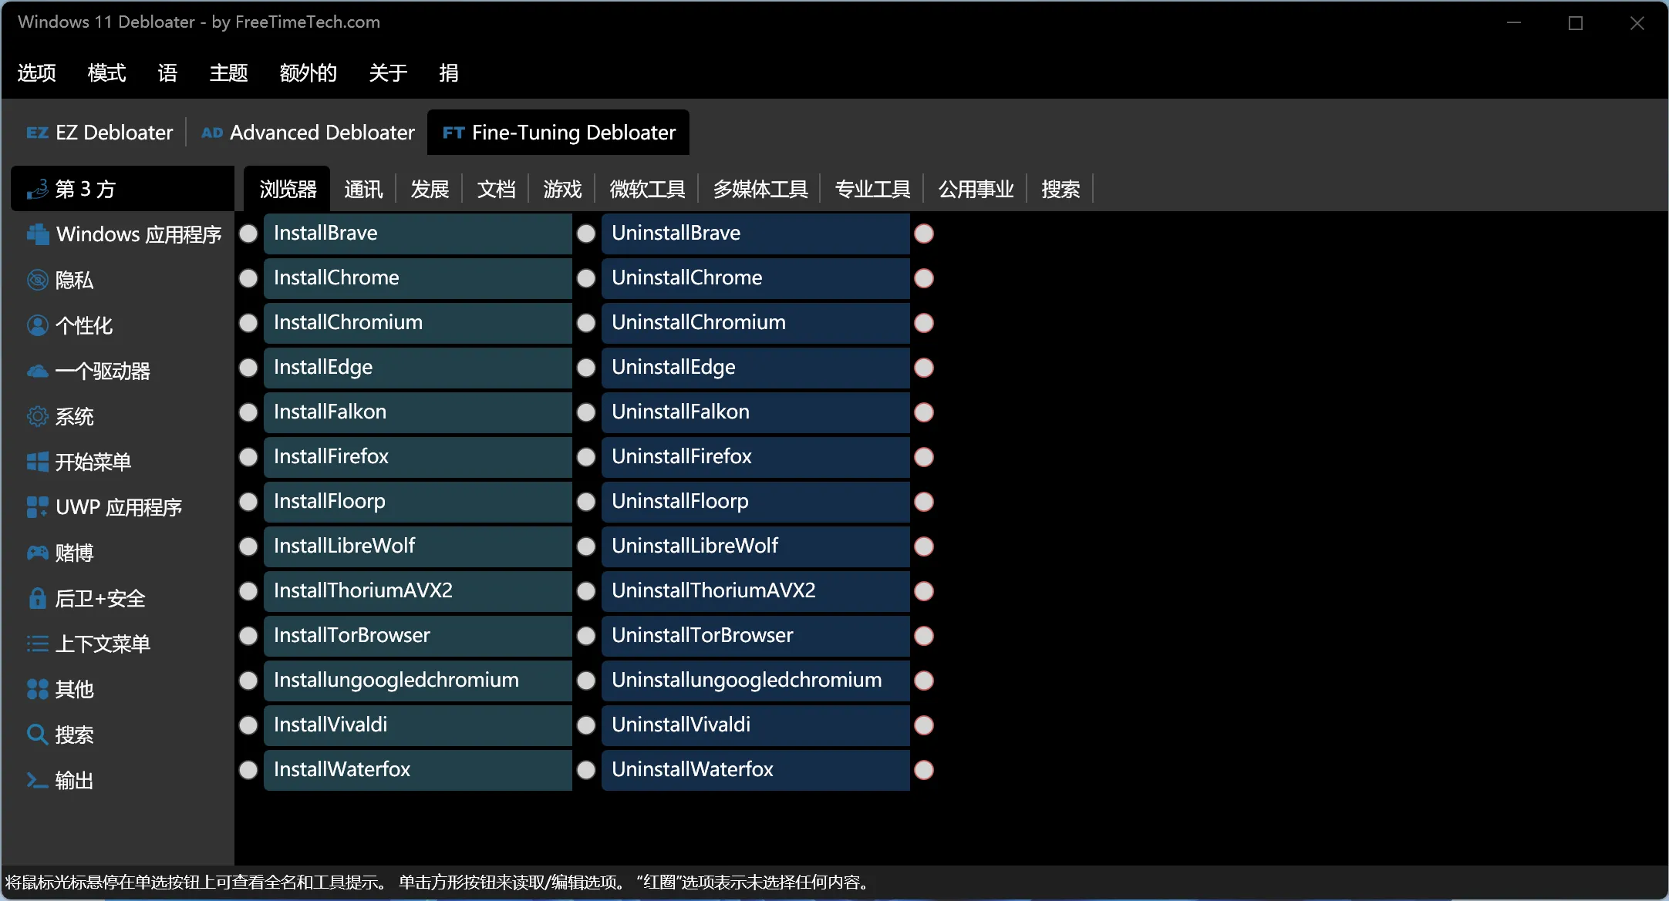Screen dimensions: 1669x901
Task: Open the 隐私 (Privacy) section in sidebar
Action: (37, 280)
